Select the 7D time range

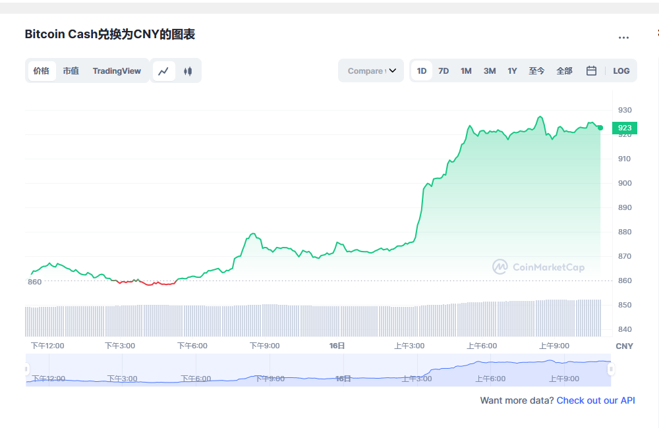point(444,71)
